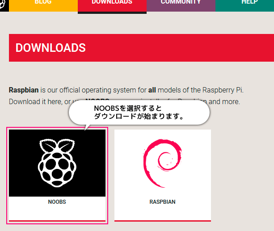This screenshot has width=274, height=231.
Task: Click the Raspberry Pi logo in NOOBS card
Action: click(57, 163)
